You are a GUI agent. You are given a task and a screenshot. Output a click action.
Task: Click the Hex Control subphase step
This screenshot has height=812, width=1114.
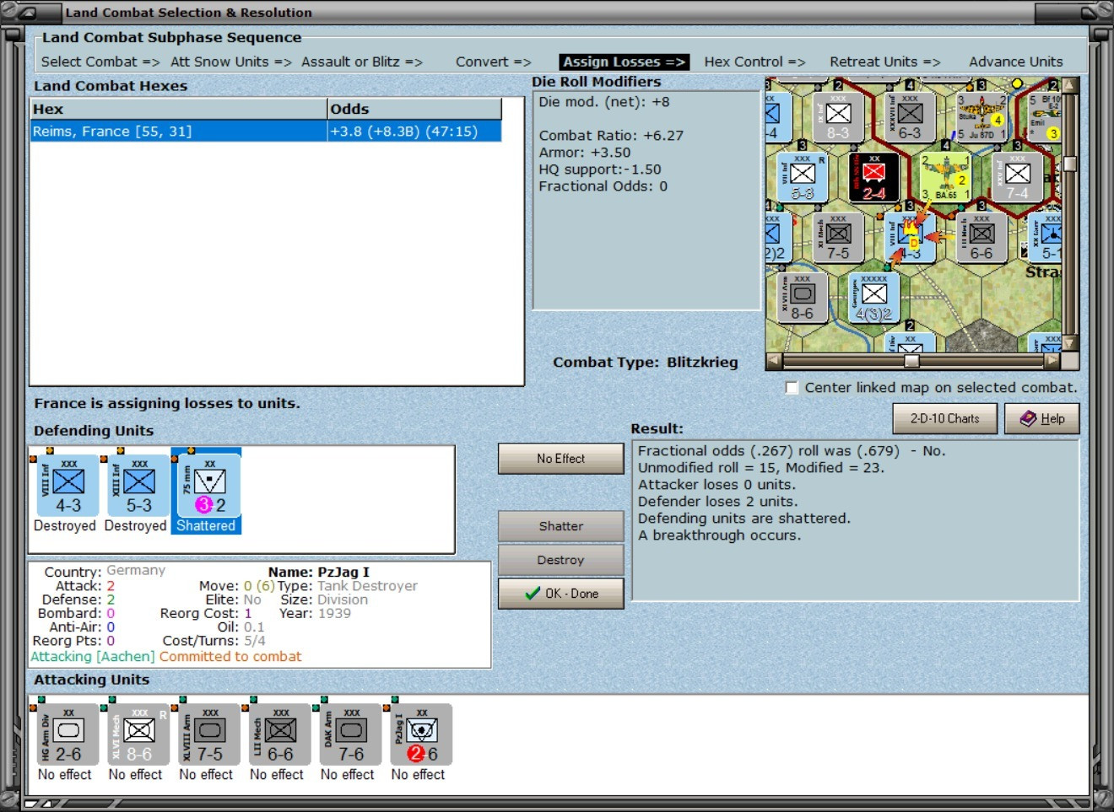[x=755, y=62]
